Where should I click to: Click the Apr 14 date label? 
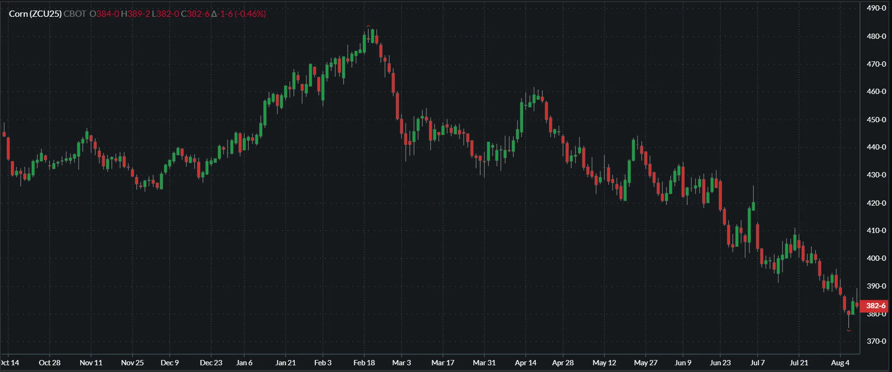click(x=525, y=363)
